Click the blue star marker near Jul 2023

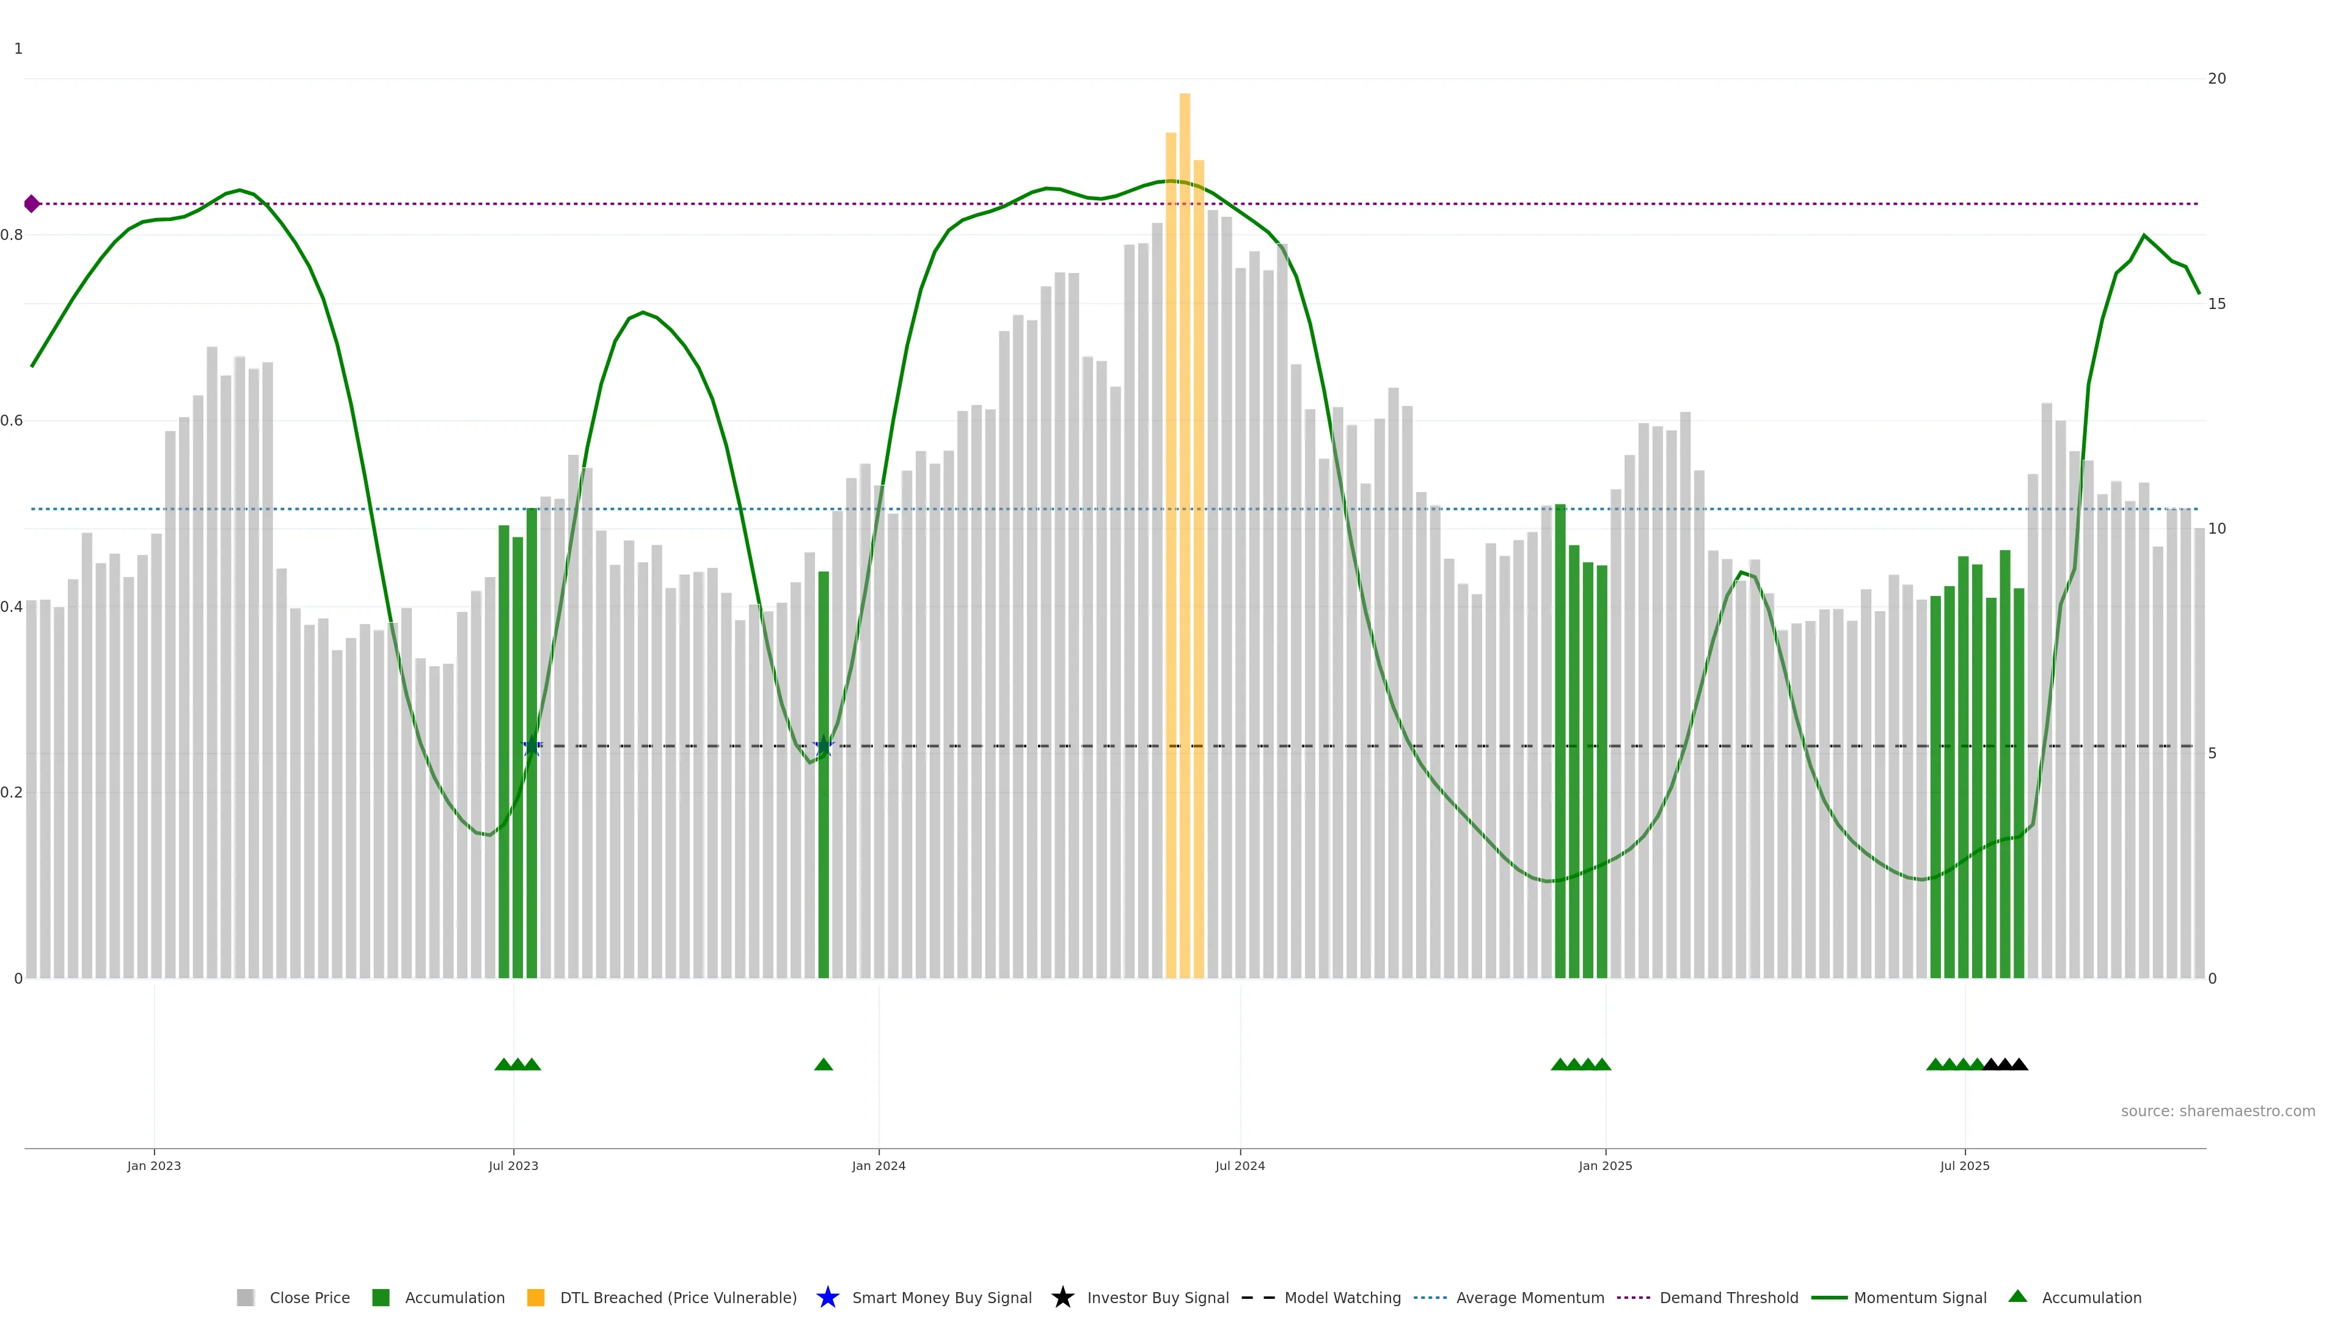[x=532, y=746]
